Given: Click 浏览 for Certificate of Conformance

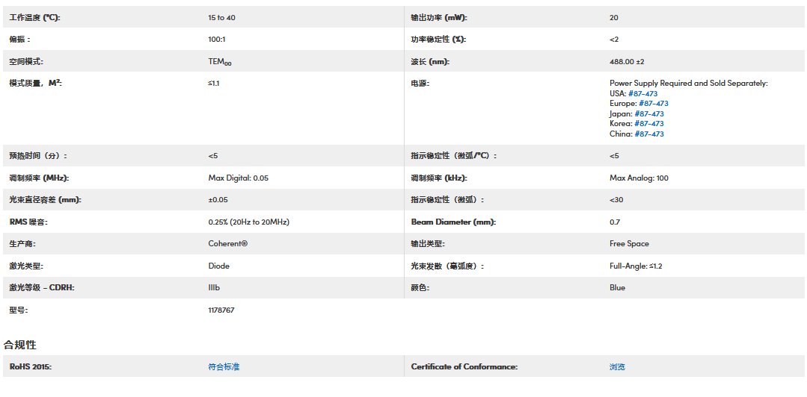Looking at the screenshot, I should point(617,366).
